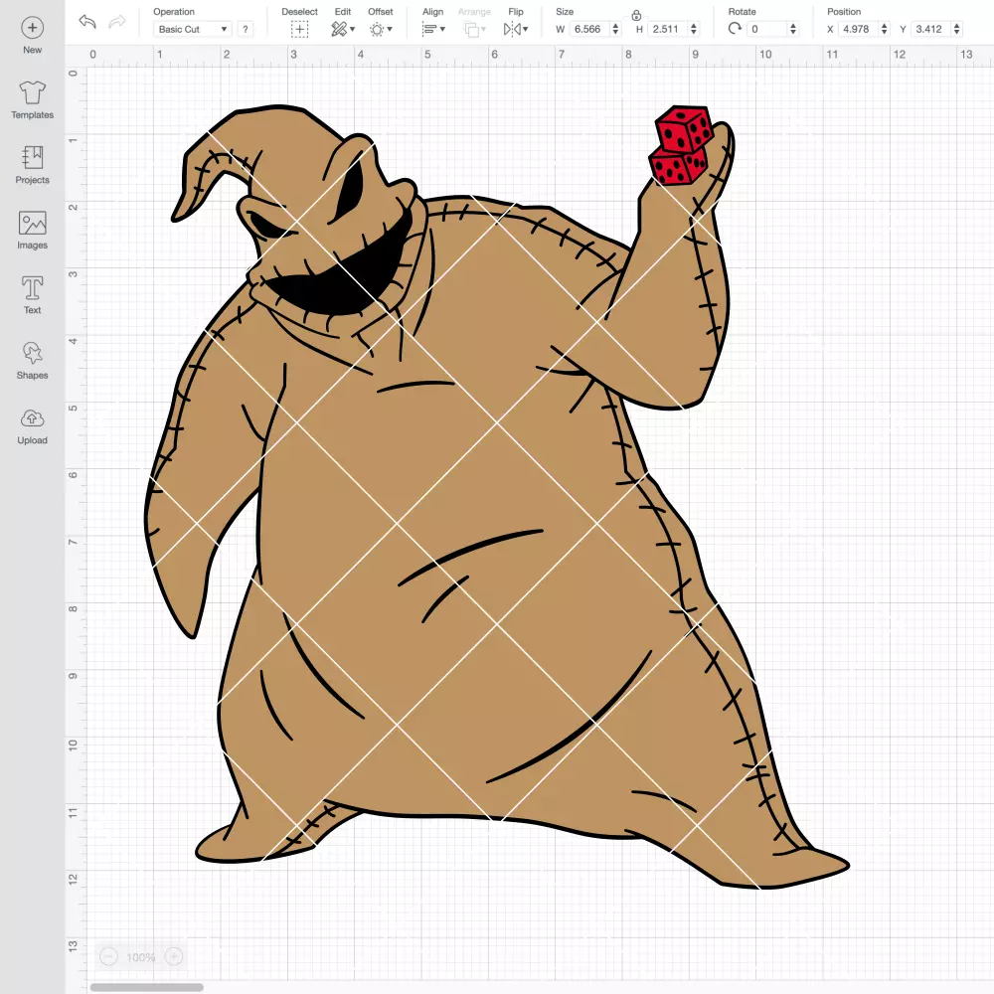Adjust the Y position stepper arrows

click(957, 29)
